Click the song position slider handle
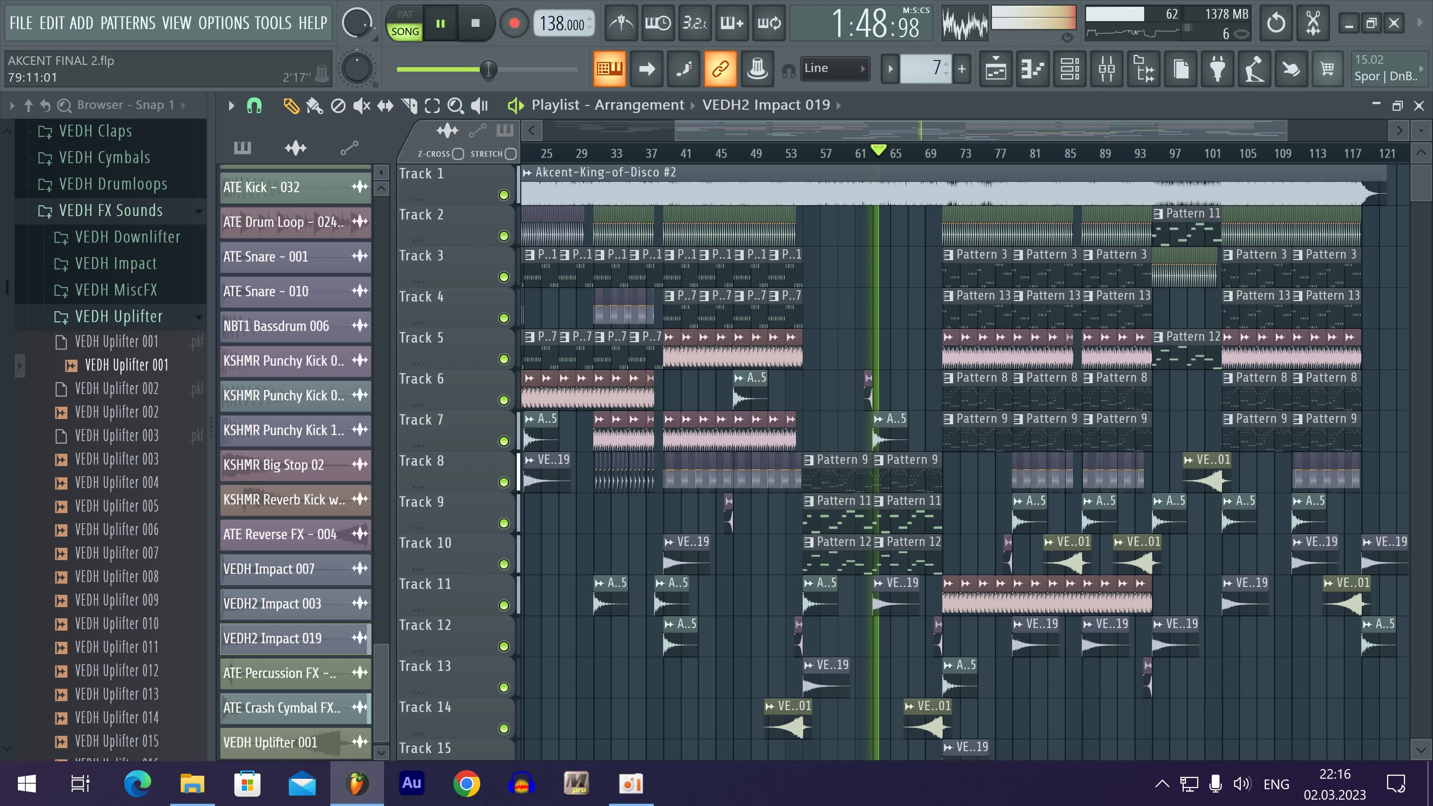Viewport: 1433px width, 806px height. coord(488,69)
